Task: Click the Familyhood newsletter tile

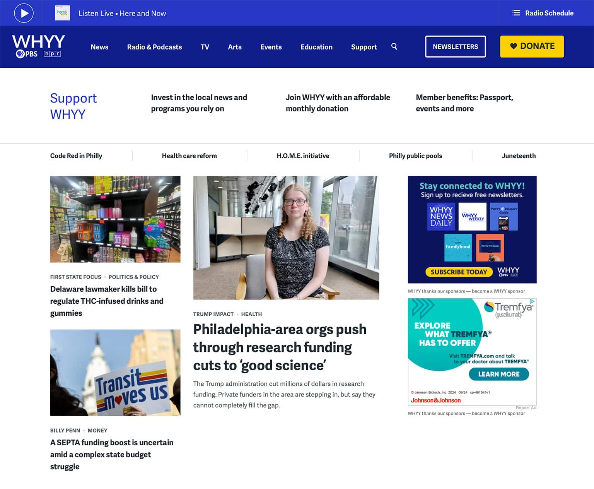Action: pos(458,248)
